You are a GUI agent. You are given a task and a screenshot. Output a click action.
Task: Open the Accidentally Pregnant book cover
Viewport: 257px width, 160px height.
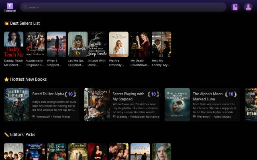pos(35,44)
